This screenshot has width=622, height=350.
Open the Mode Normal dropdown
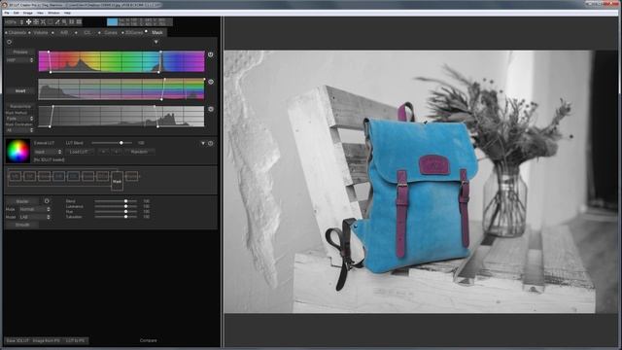pos(35,209)
